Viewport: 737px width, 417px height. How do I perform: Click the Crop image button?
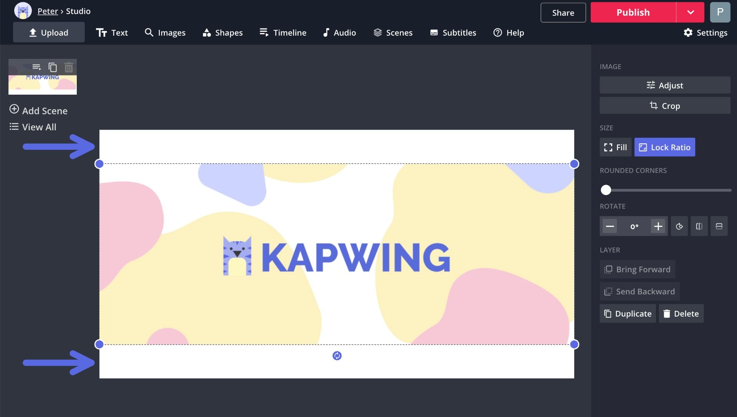tap(664, 106)
